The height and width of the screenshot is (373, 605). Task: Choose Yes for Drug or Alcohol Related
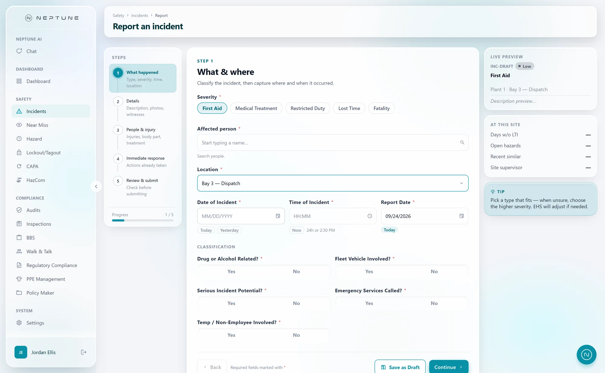pos(231,271)
